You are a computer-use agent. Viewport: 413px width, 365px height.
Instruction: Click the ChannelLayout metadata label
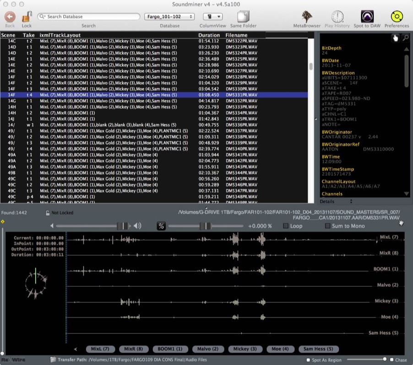click(338, 182)
